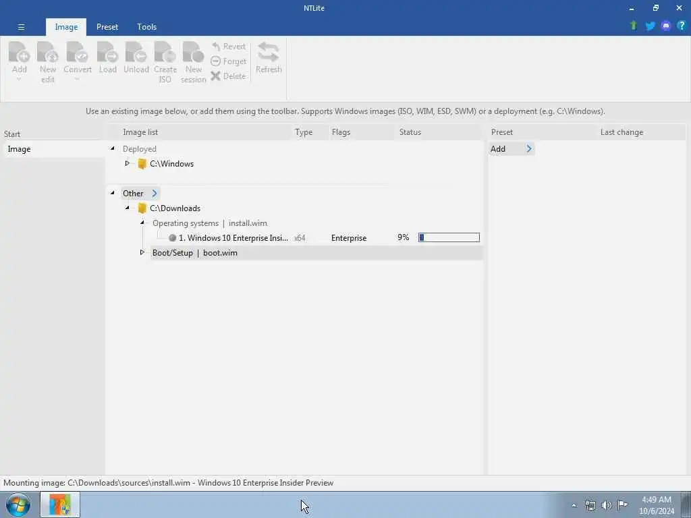Click the Forget toolbar item
Image resolution: width=691 pixels, height=518 pixels.
pos(228,61)
